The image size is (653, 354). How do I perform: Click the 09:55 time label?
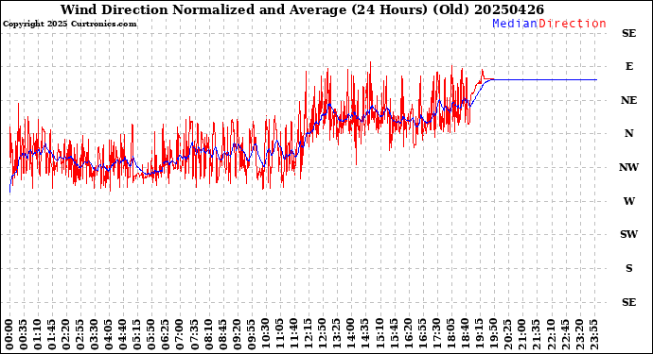[251, 334]
